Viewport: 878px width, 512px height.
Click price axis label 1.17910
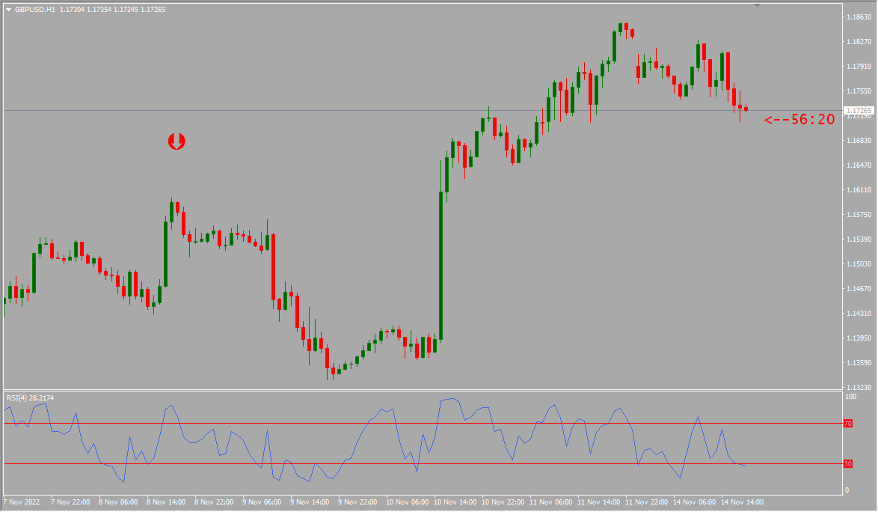pyautogui.click(x=859, y=66)
